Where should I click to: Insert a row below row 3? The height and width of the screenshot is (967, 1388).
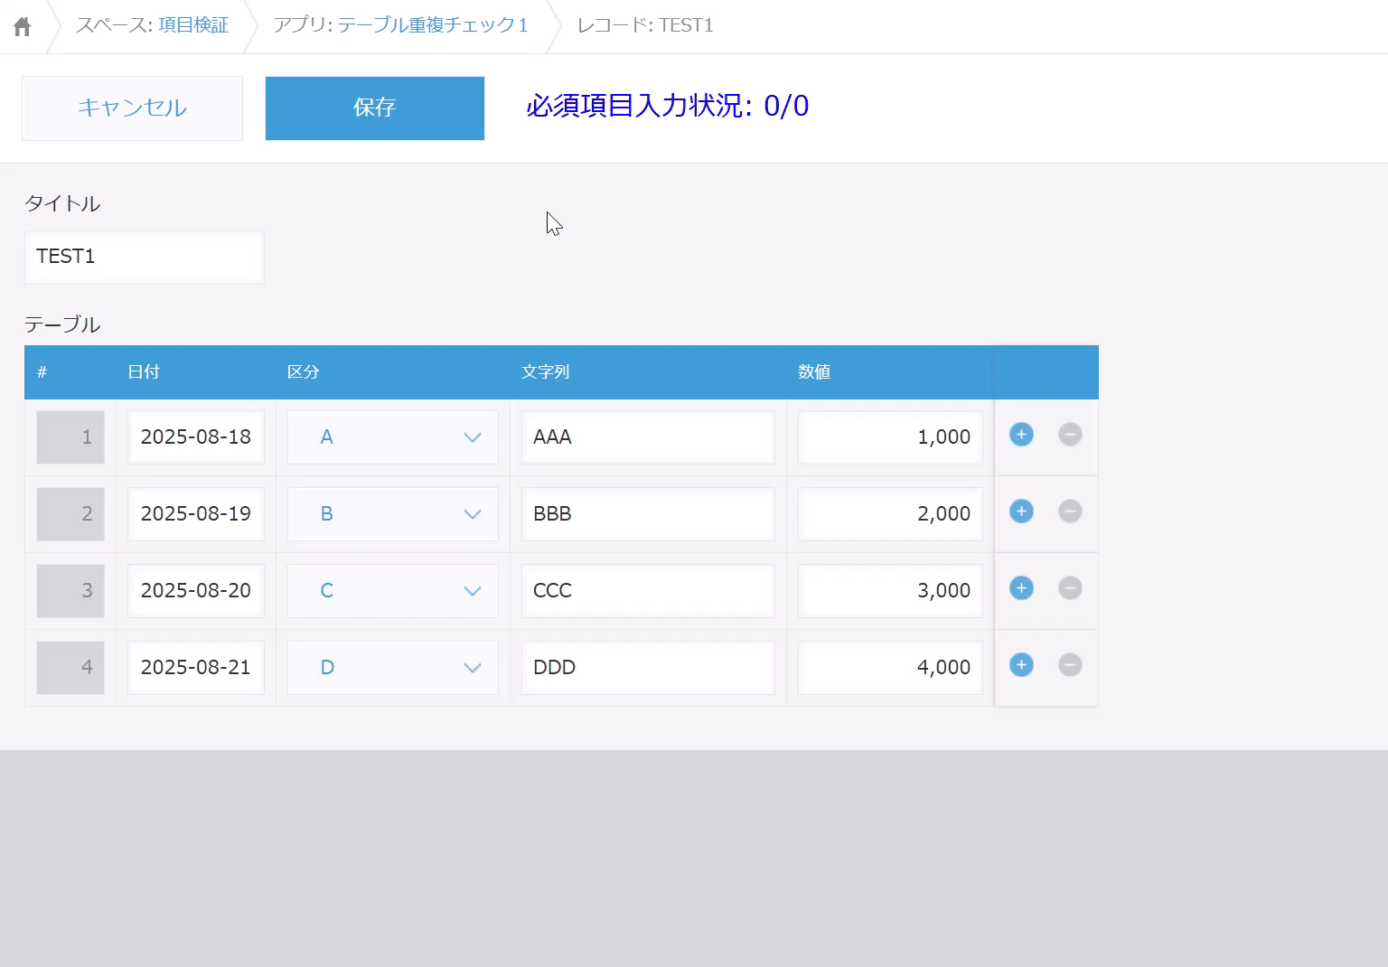point(1021,588)
